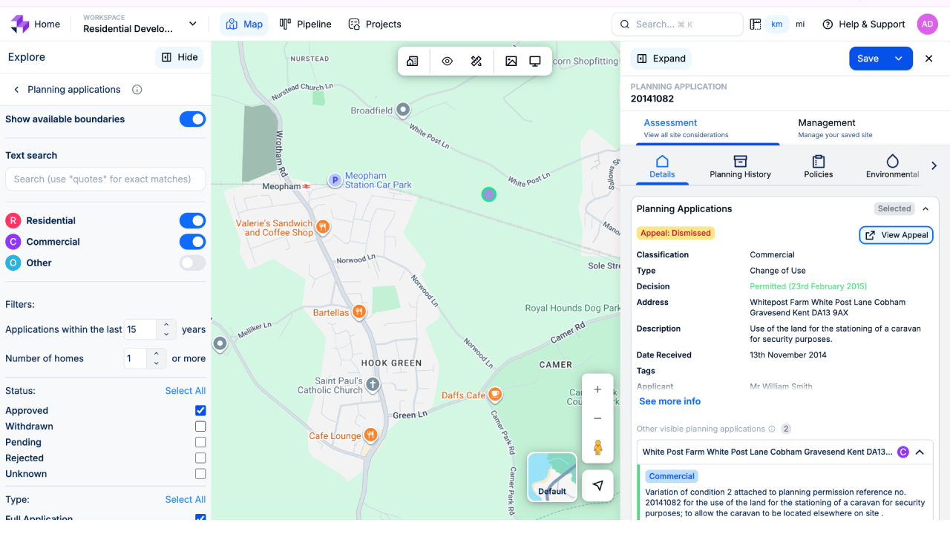Image resolution: width=950 pixels, height=534 pixels.
Task: Click the app logo in the top-left corner
Action: click(x=19, y=24)
